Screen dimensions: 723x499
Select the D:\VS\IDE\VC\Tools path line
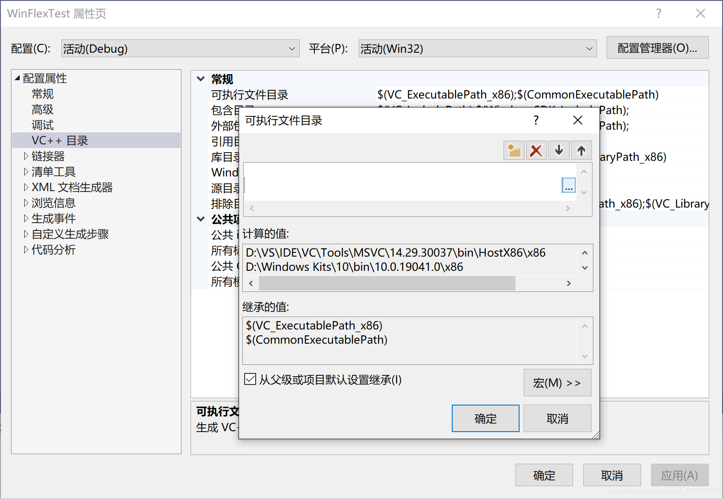(x=395, y=252)
